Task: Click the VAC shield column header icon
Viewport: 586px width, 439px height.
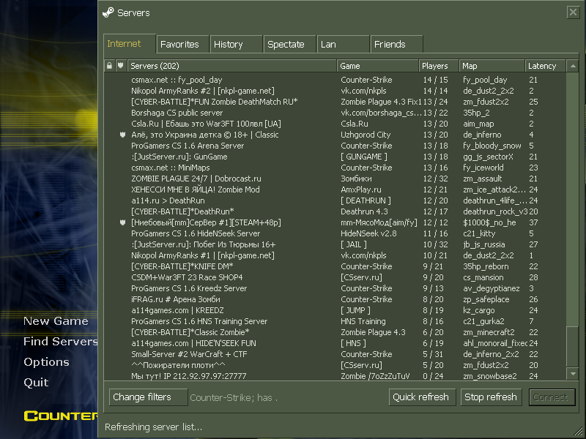Action: [x=120, y=66]
